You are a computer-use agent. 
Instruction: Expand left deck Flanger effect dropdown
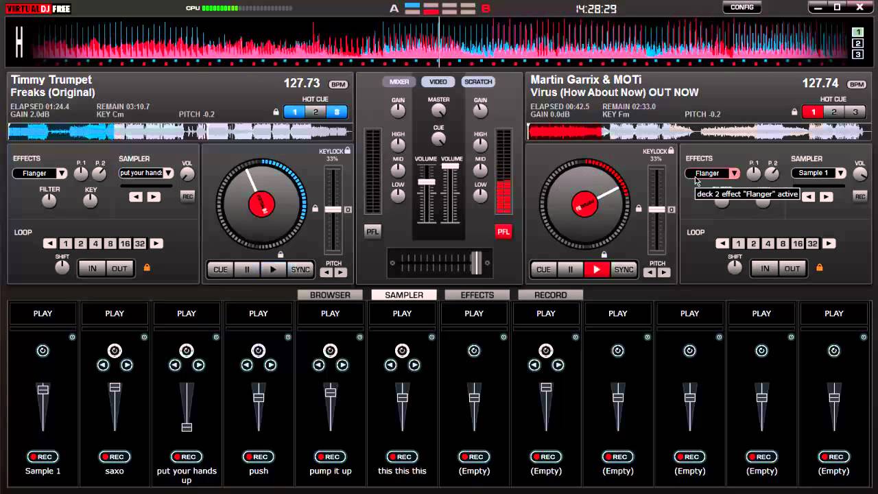pyautogui.click(x=62, y=174)
